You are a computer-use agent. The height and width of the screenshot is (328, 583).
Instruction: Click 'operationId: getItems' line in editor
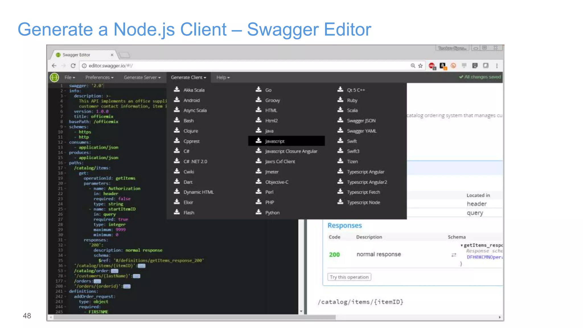coord(110,178)
